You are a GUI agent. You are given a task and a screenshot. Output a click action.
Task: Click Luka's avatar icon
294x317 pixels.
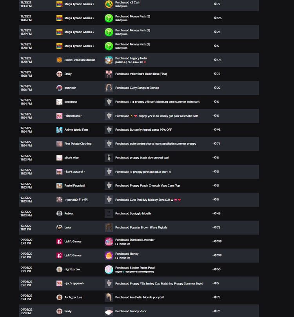tap(59, 227)
